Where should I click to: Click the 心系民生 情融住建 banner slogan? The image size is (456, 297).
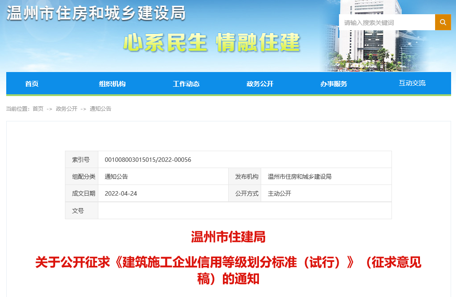pos(211,43)
